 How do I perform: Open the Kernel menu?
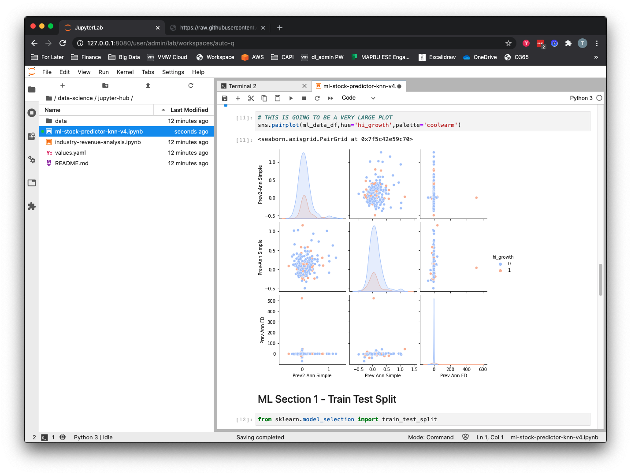pos(125,72)
